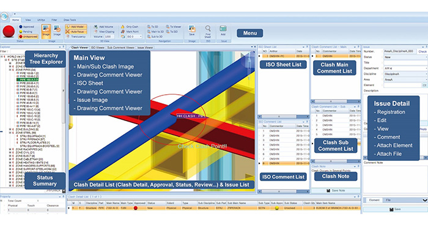
Task: Open the ISO Viewer tab
Action: (x=97, y=48)
